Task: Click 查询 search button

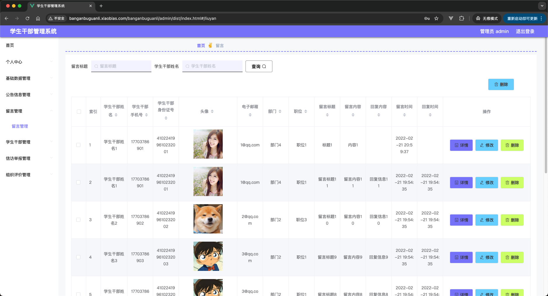Action: [x=259, y=66]
